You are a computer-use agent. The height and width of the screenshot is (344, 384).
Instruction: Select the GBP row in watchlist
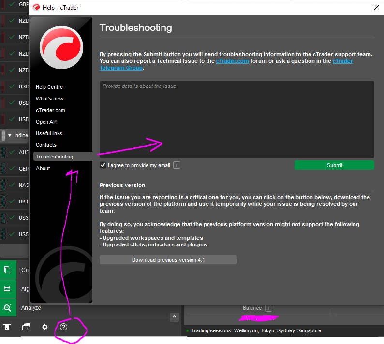tap(15, 4)
